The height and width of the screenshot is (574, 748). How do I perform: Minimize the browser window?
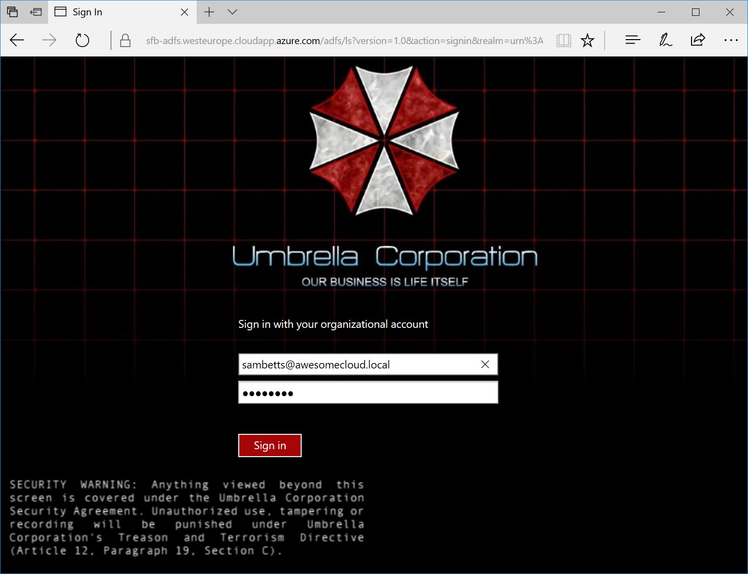661,12
